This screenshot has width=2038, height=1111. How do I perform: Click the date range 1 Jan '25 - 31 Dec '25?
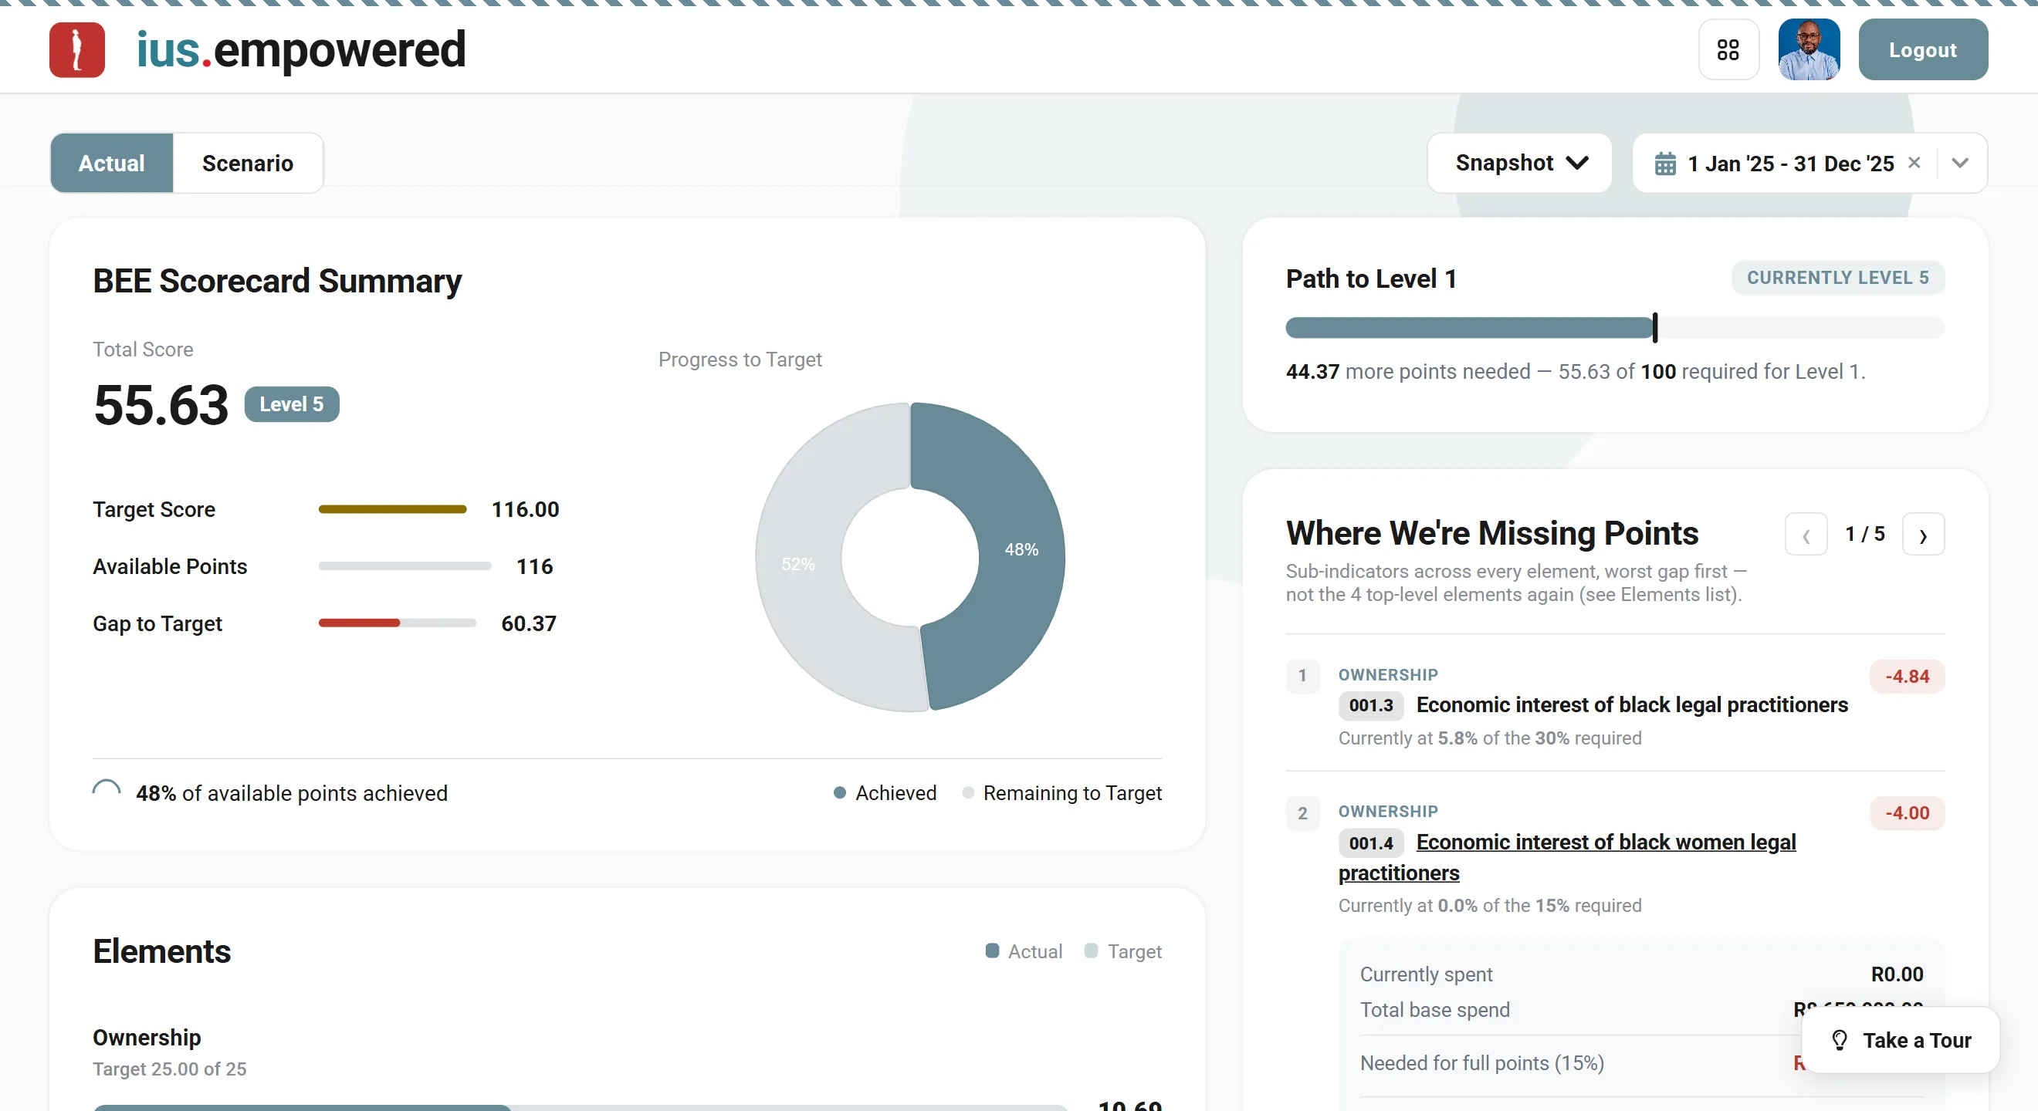[x=1790, y=164]
